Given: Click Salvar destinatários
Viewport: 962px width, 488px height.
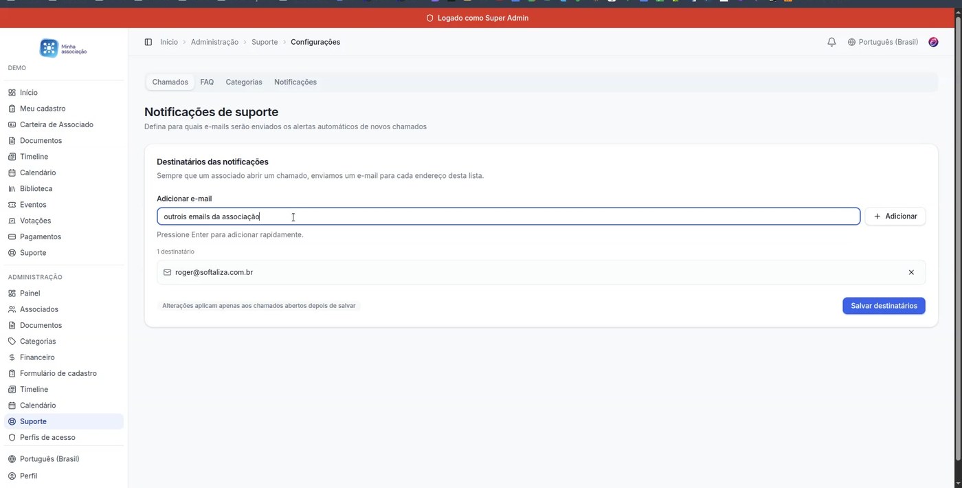Looking at the screenshot, I should [884, 305].
